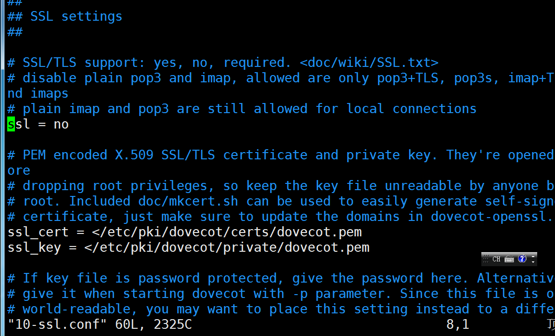
Task: Click the 'SSL settings' heading comment
Action: tap(76, 16)
